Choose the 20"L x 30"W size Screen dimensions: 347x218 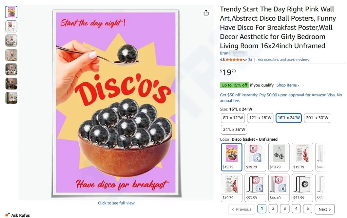point(317,118)
